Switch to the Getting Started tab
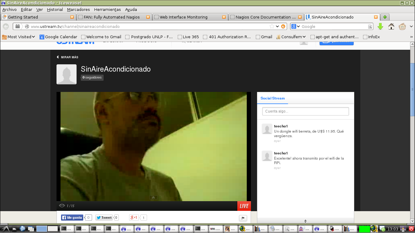Screen dimensions: 415x233 click(38, 17)
